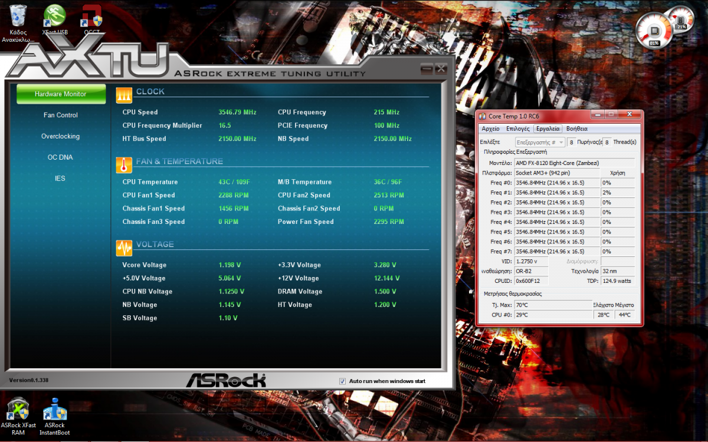Click the minimum temperature value 28°C
This screenshot has height=442, width=708.
pos(604,315)
